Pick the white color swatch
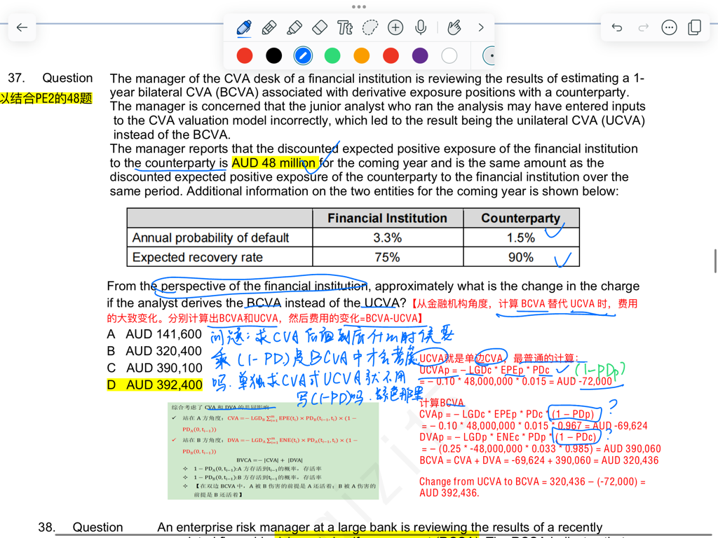The width and height of the screenshot is (718, 538). 449,56
